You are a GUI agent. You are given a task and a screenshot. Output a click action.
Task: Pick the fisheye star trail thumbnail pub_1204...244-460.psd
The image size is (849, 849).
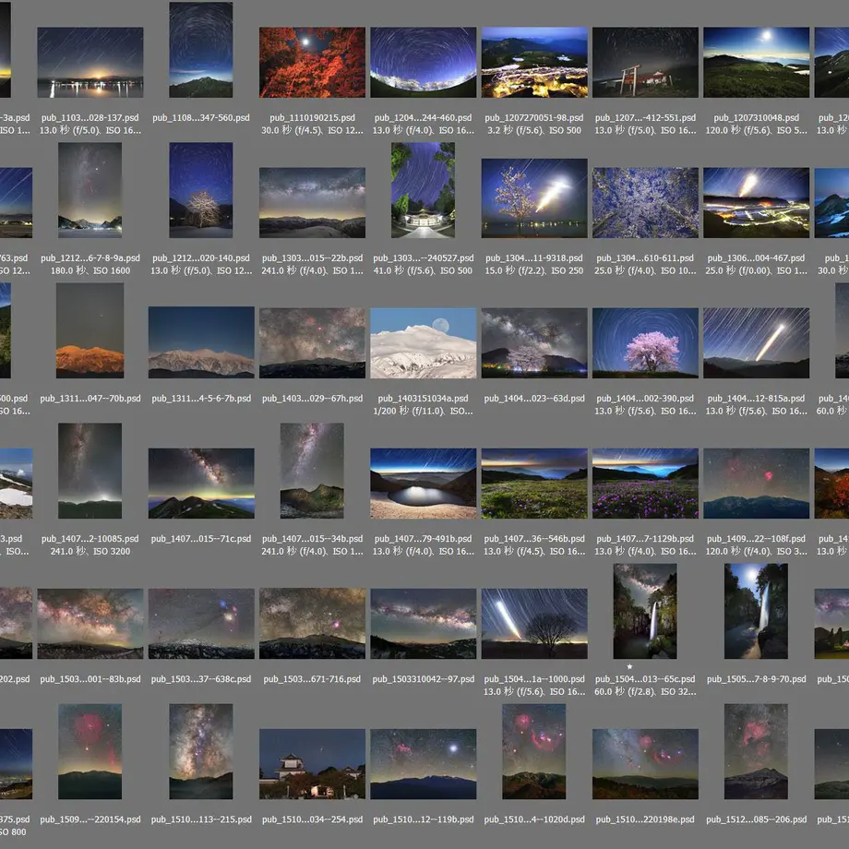click(x=424, y=62)
